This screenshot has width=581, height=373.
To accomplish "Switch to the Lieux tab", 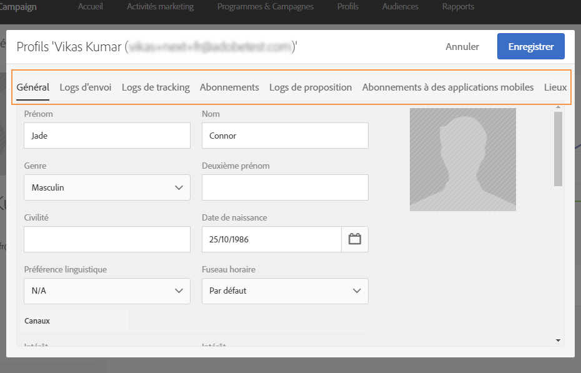I will [555, 87].
